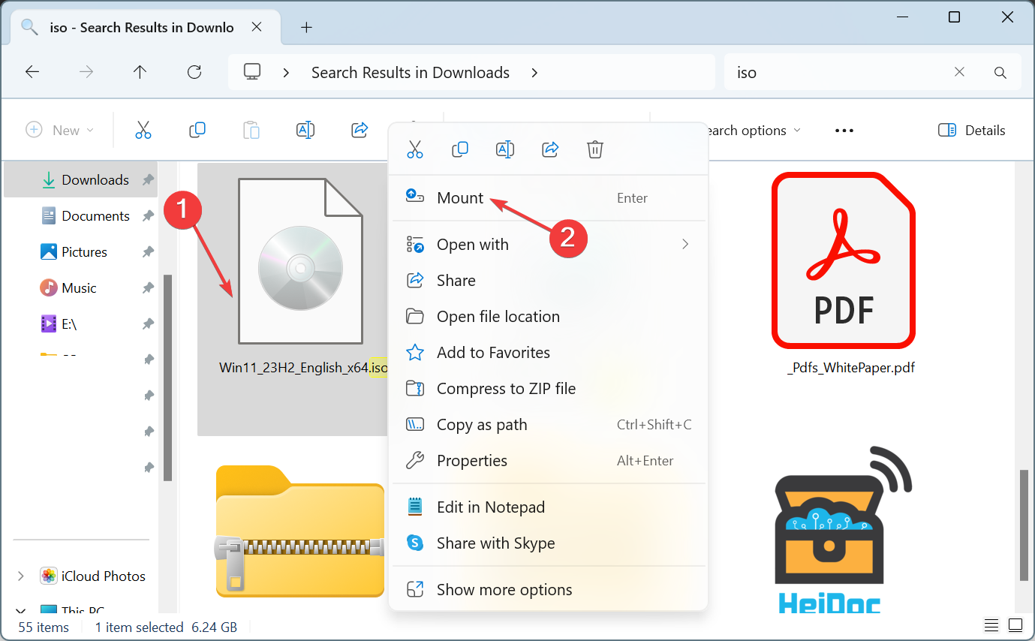The width and height of the screenshot is (1035, 641).
Task: Click the Delete trash icon in the context menu
Action: (x=595, y=149)
